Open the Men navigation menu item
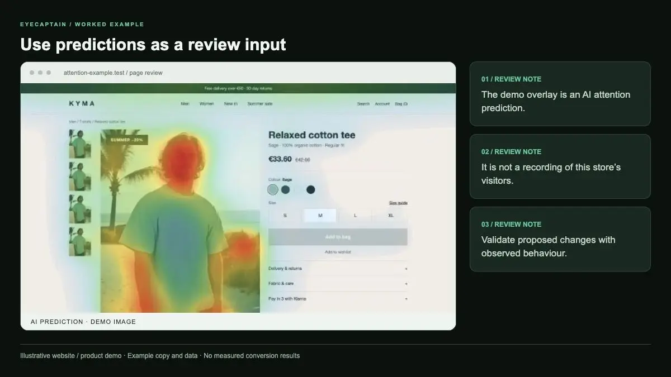This screenshot has width=671, height=377. (x=185, y=104)
